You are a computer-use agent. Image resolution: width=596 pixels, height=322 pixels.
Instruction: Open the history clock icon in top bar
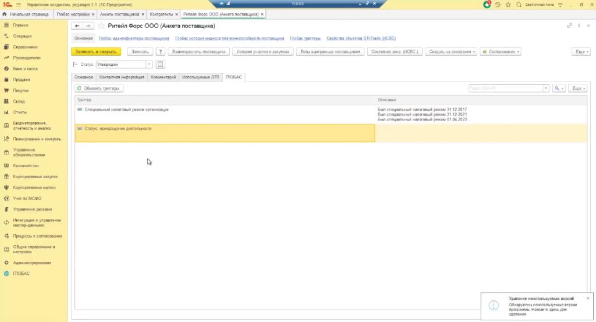[498, 5]
